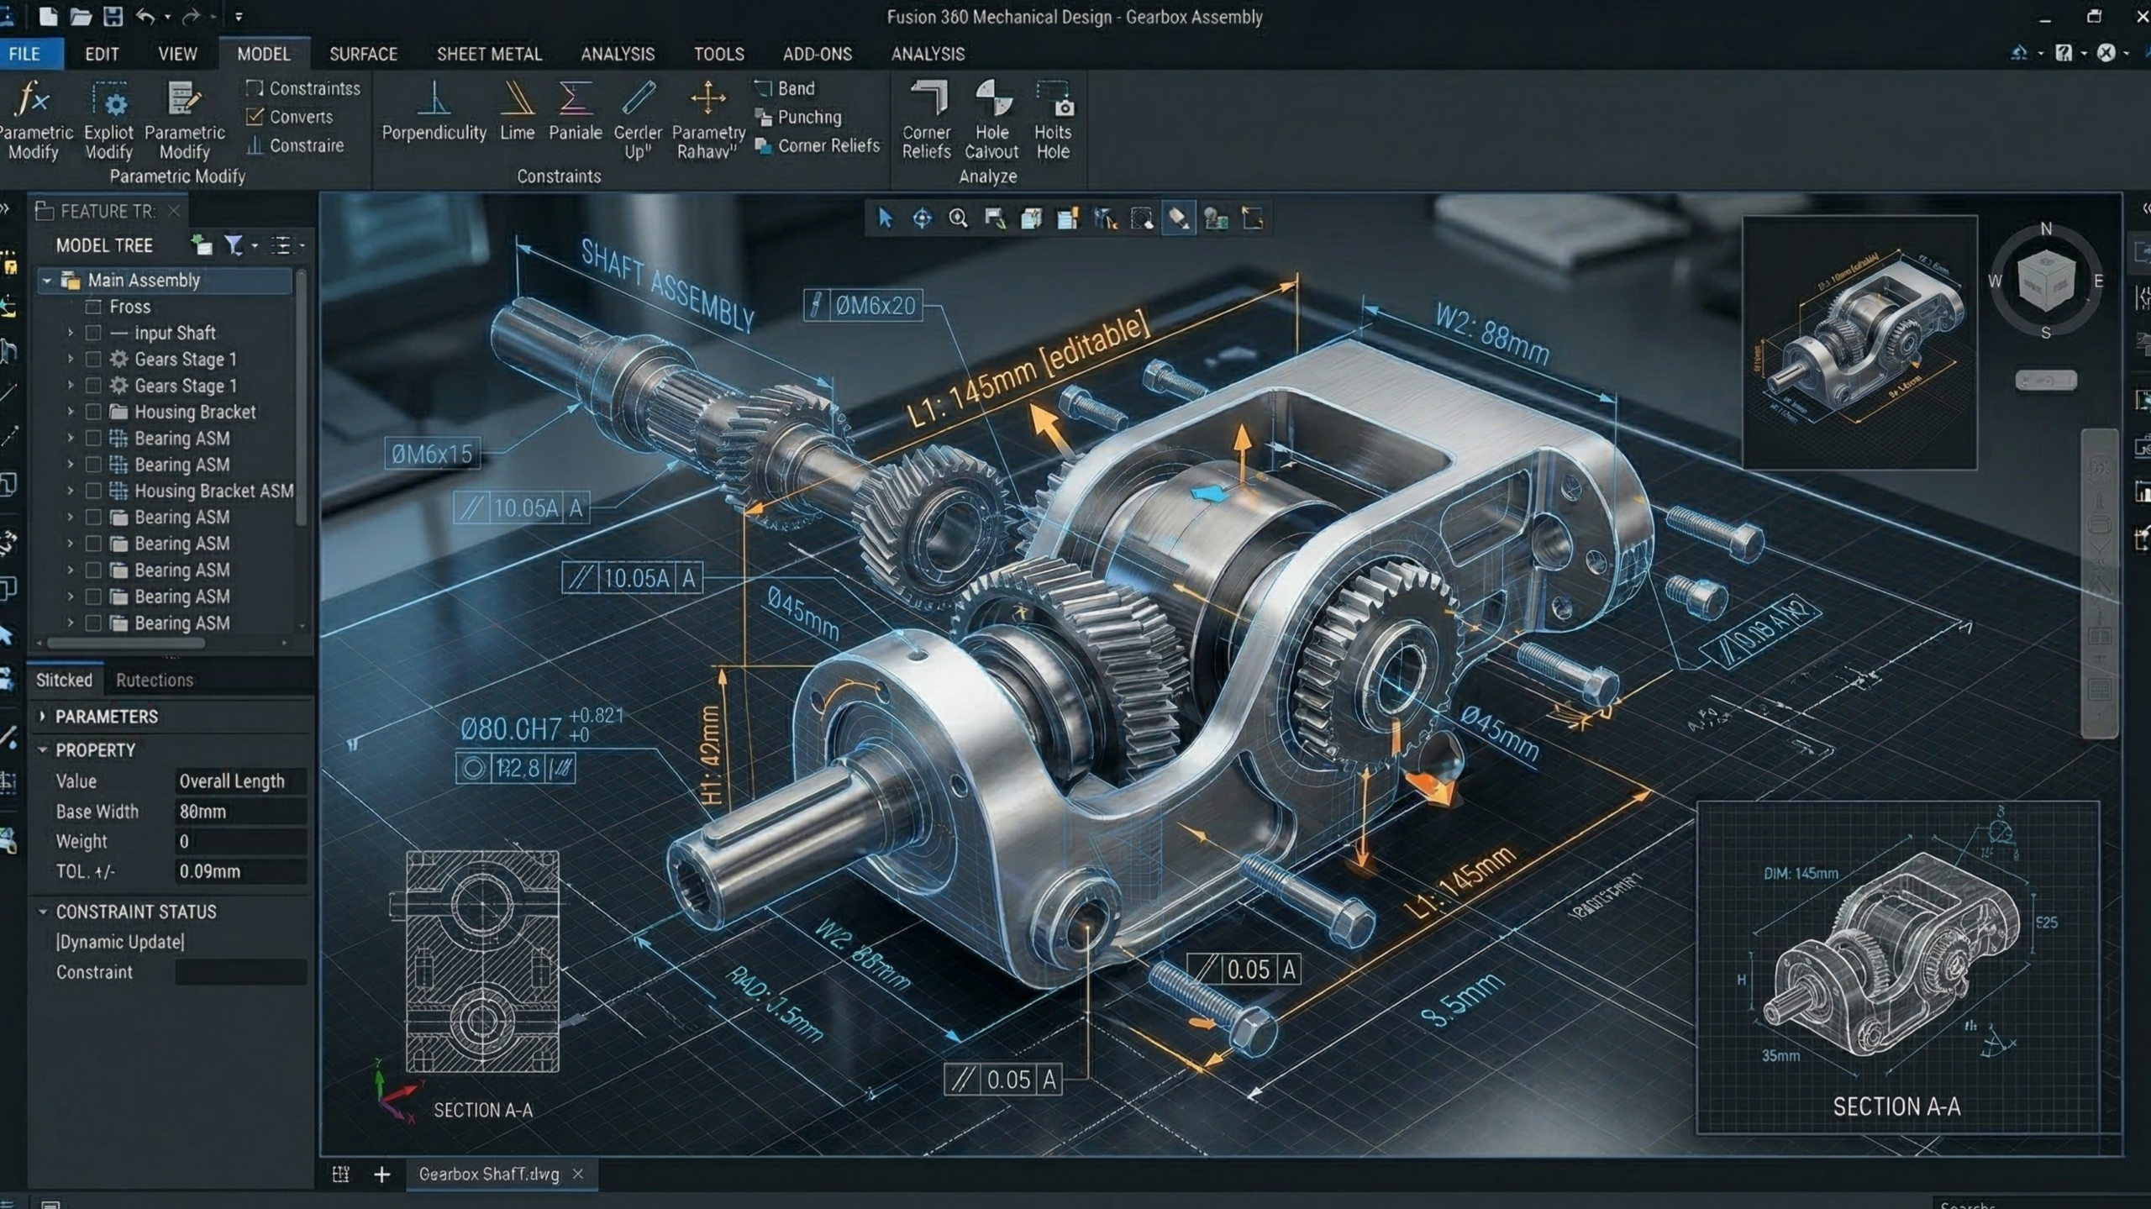Toggle the Input Shaft checkbox in the model tree
2151x1209 pixels.
92,333
